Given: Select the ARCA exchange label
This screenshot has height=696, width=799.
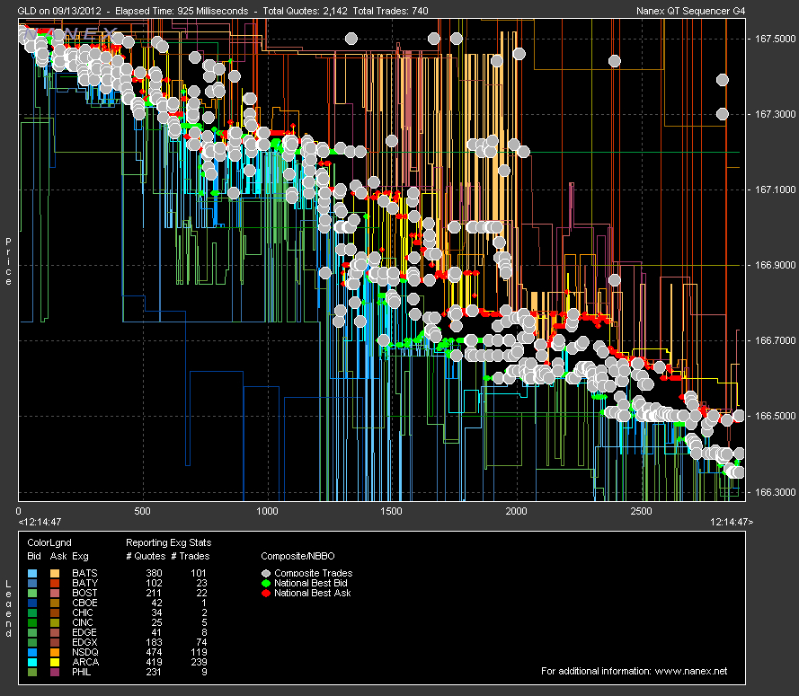Looking at the screenshot, I should 85,663.
